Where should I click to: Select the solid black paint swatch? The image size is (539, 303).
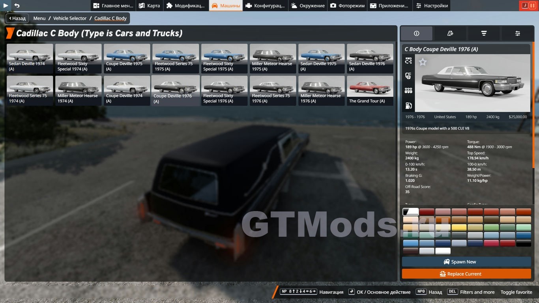[524, 243]
